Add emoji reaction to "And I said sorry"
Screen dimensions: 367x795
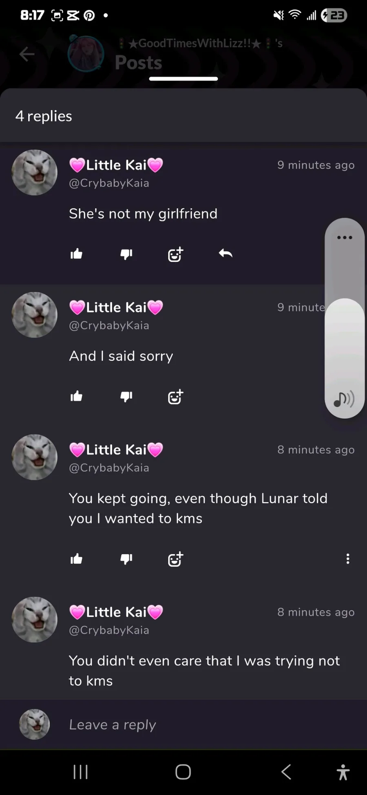pos(176,397)
